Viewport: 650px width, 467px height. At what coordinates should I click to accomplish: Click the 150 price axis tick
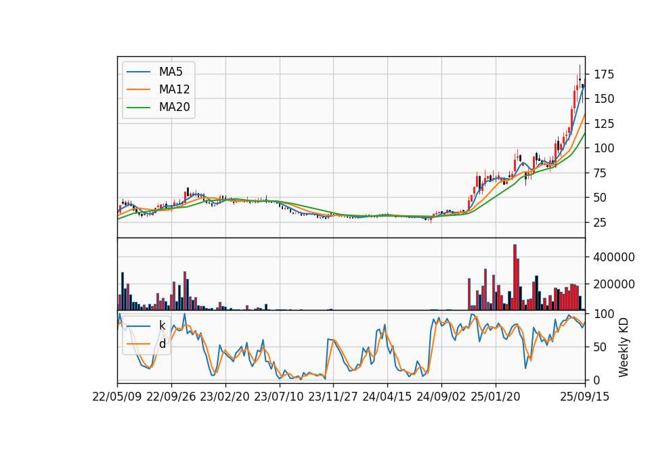[x=604, y=99]
